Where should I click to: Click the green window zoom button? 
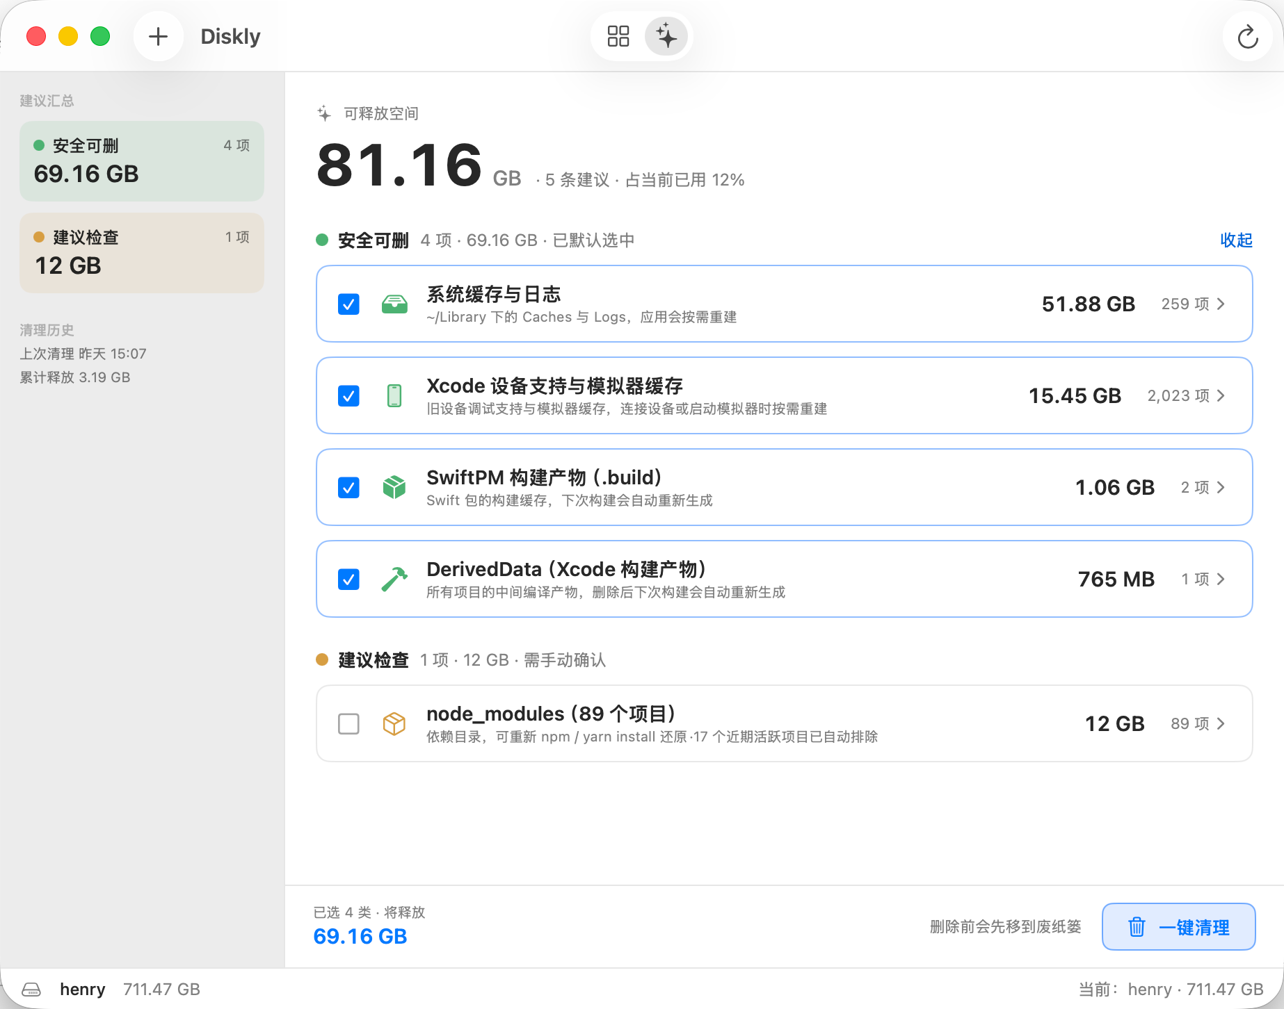coord(100,36)
